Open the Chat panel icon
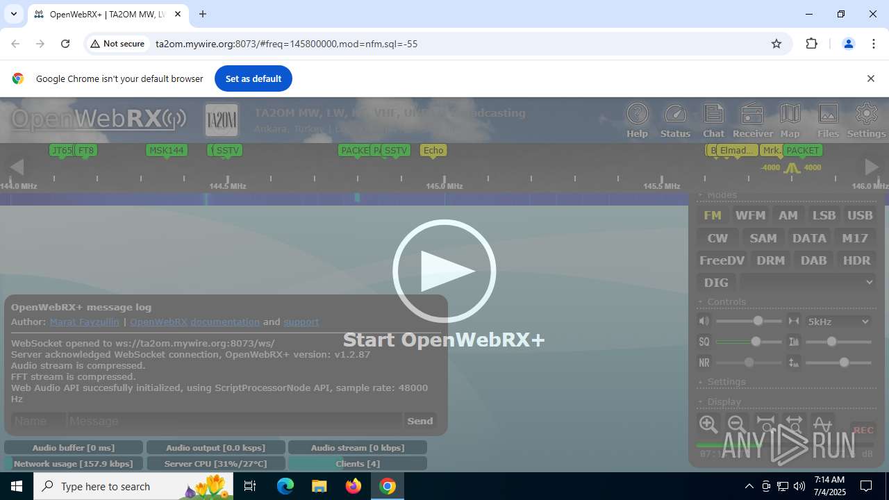 tap(713, 121)
